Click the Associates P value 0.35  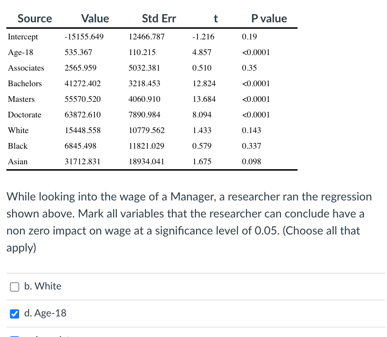[x=249, y=68]
